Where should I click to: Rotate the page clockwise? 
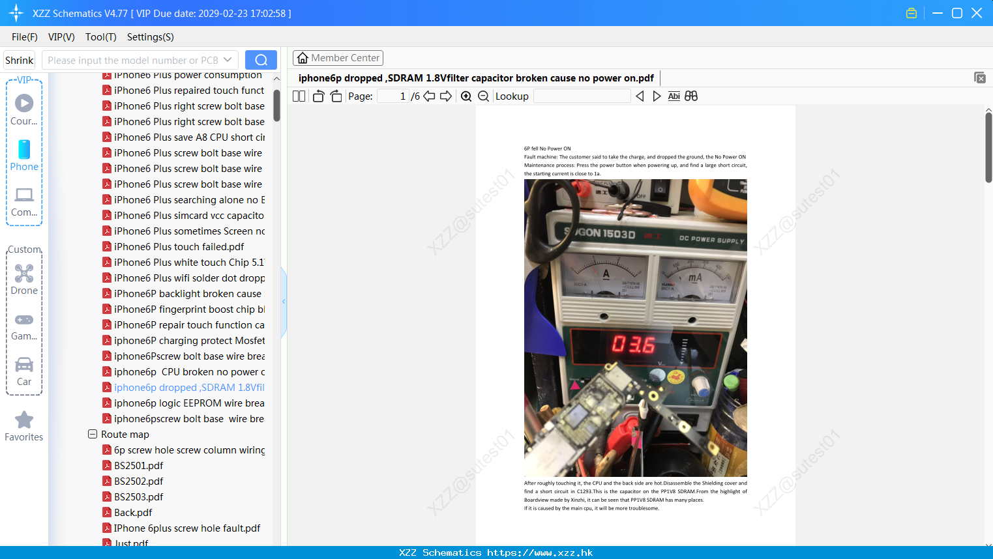click(336, 96)
